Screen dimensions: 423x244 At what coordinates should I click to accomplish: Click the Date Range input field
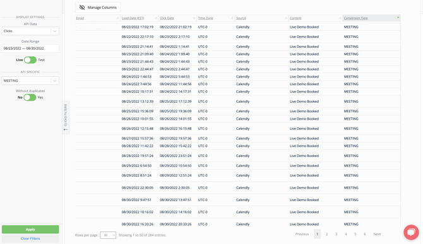click(x=30, y=49)
